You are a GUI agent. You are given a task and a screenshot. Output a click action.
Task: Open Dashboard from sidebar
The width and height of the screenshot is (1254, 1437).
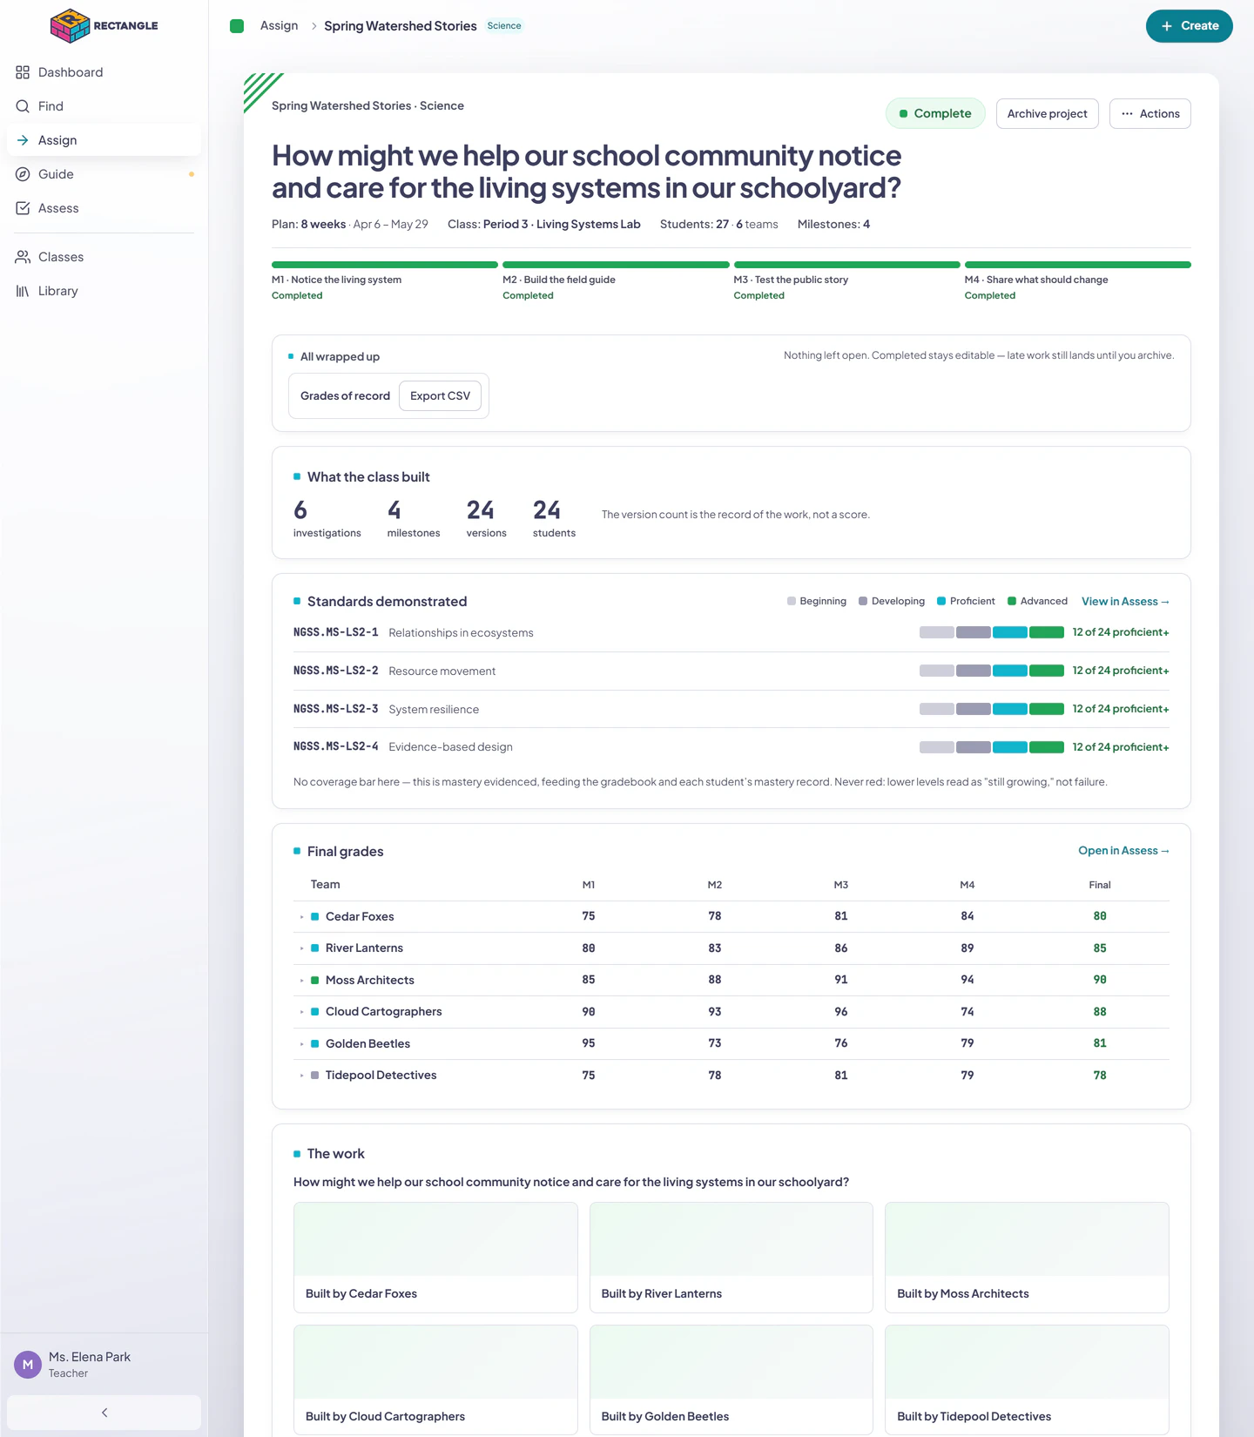click(x=104, y=72)
